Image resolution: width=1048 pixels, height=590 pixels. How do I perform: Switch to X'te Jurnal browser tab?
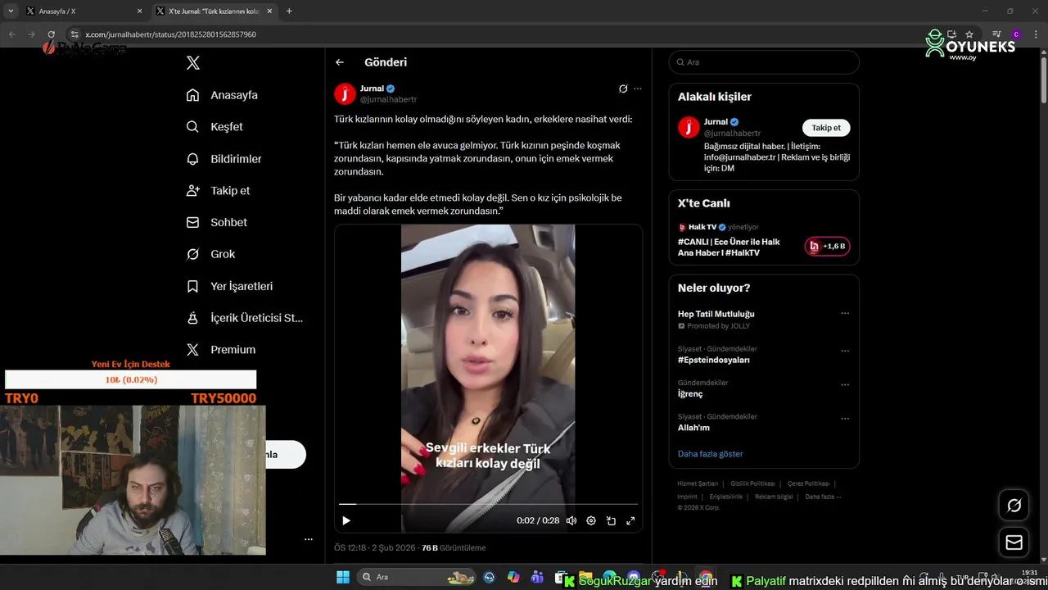click(215, 11)
